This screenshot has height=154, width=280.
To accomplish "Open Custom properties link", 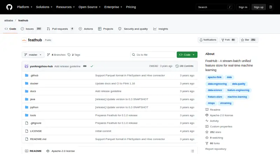I will (221, 126).
